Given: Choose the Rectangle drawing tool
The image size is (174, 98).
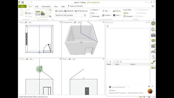Looking at the screenshot, I should 94,16.
